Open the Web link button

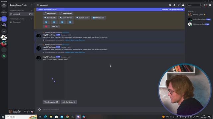pos(55,26)
